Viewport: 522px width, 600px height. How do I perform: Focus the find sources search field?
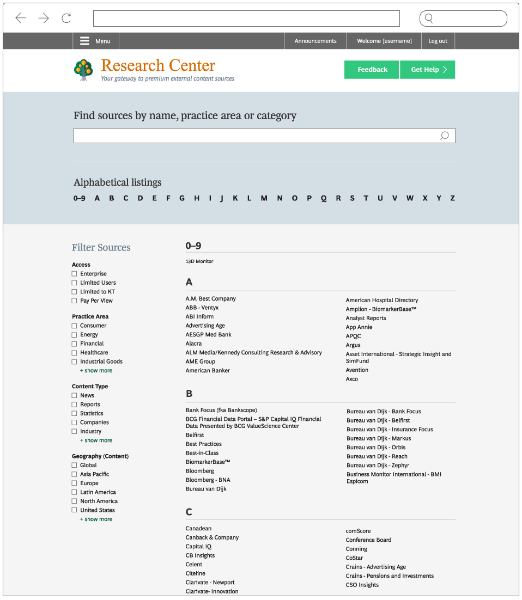click(264, 136)
